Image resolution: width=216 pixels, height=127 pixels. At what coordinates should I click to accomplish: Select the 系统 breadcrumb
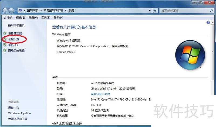71,11
